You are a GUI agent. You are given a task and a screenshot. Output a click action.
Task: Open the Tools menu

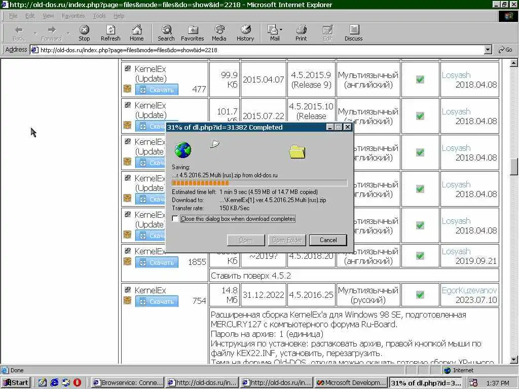coord(99,16)
